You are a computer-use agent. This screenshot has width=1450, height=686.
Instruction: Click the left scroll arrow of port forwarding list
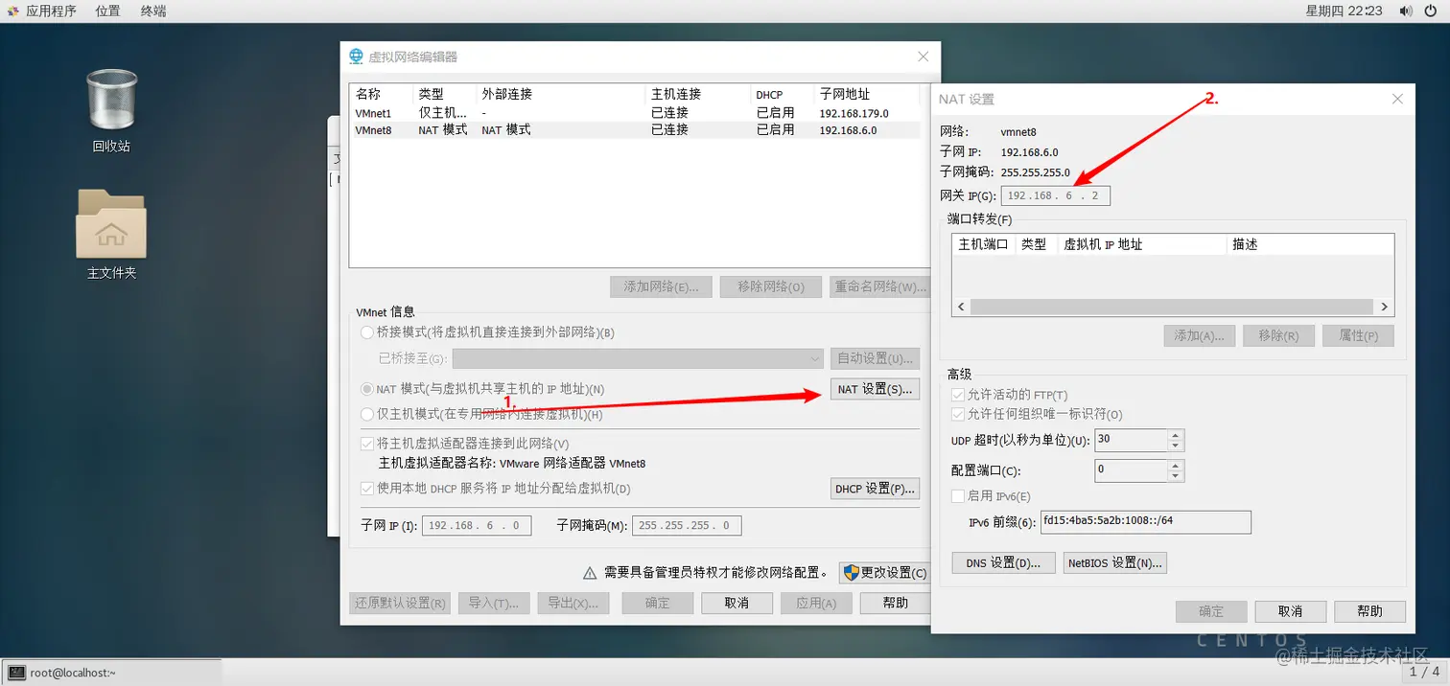click(960, 307)
